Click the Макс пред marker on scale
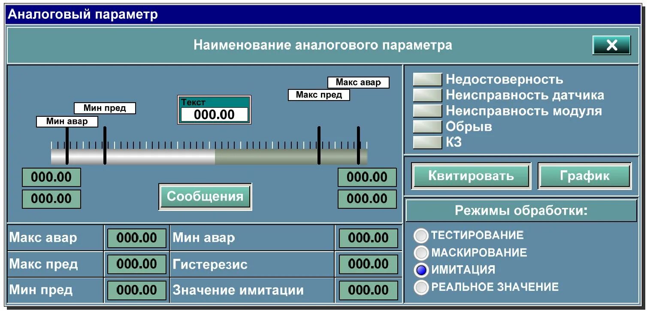647x311 pixels. click(319, 145)
